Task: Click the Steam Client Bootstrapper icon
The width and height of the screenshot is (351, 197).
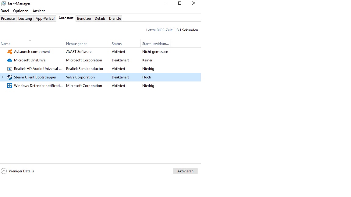Action: 10,77
